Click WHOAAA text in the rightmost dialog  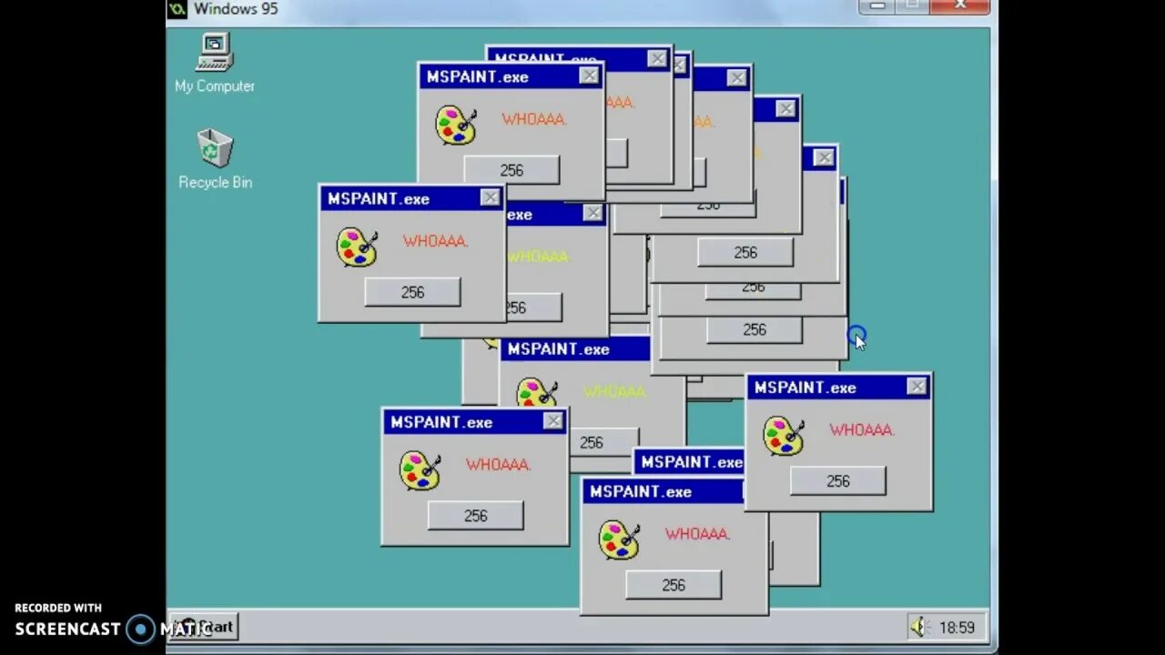click(x=862, y=429)
